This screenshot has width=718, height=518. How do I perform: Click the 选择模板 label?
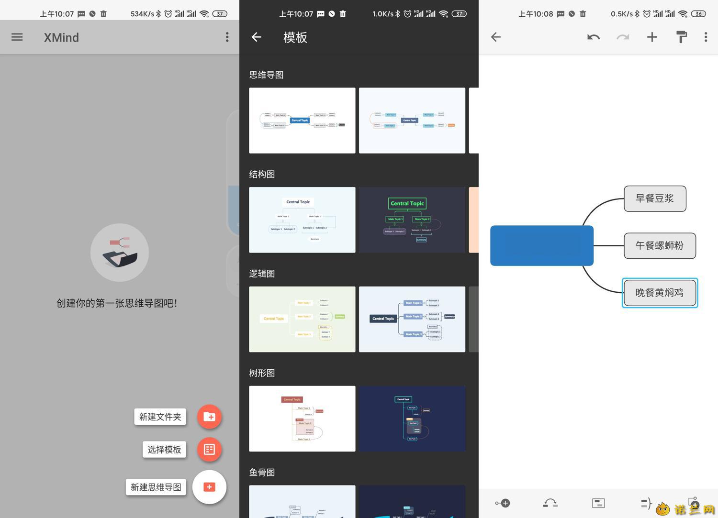[164, 450]
